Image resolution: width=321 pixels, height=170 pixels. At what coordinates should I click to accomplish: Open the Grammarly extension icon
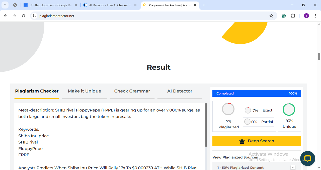pyautogui.click(x=284, y=16)
